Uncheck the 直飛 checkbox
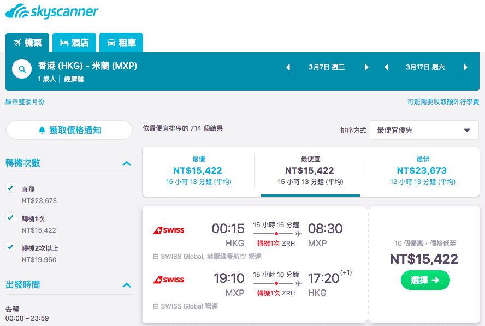This screenshot has width=485, height=326. (x=10, y=188)
